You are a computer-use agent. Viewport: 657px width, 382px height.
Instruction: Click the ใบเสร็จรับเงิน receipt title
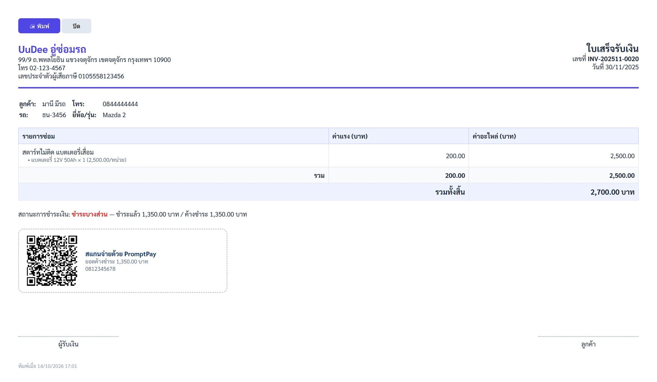click(612, 48)
